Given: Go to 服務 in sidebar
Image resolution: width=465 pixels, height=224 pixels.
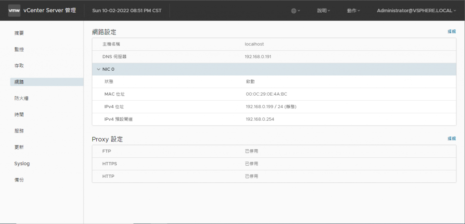Looking at the screenshot, I should coord(19,131).
